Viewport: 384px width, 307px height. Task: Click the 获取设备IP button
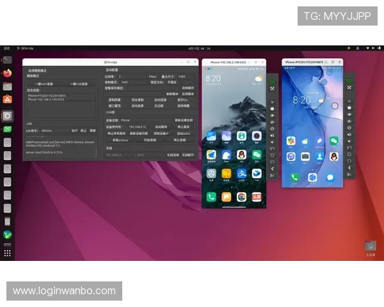point(161,134)
